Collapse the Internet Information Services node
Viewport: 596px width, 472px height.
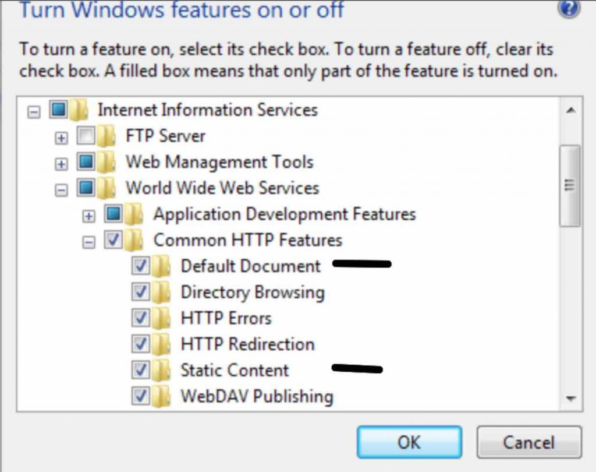click(35, 110)
